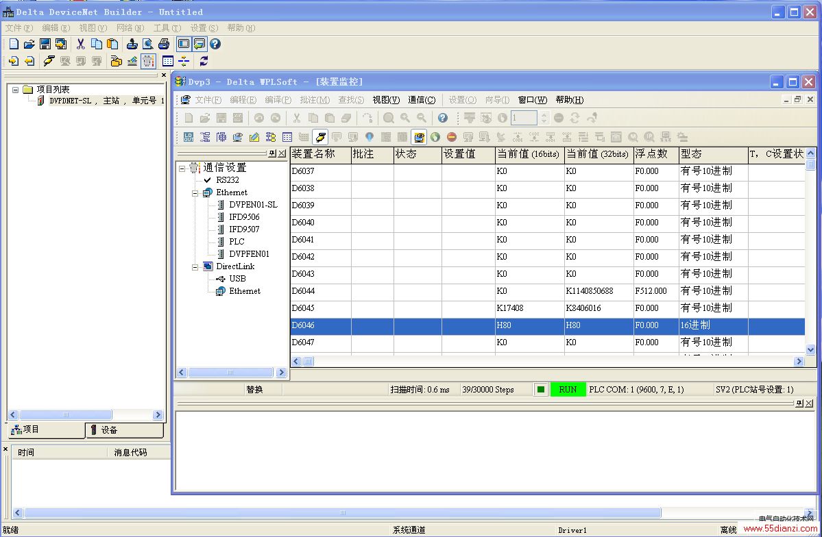The height and width of the screenshot is (537, 822).
Task: Pin the communication settings panel
Action: click(272, 153)
